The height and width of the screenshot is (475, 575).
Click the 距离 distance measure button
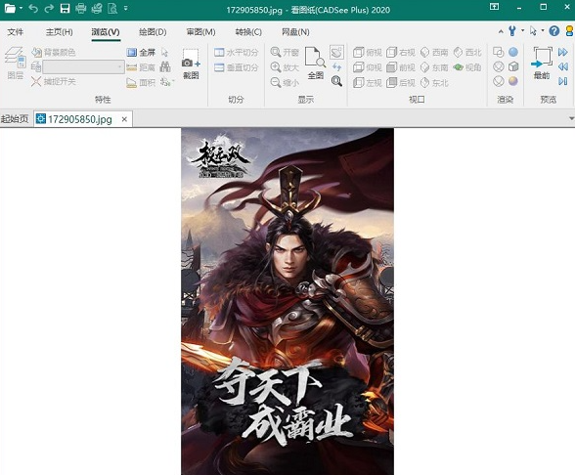[x=141, y=67]
